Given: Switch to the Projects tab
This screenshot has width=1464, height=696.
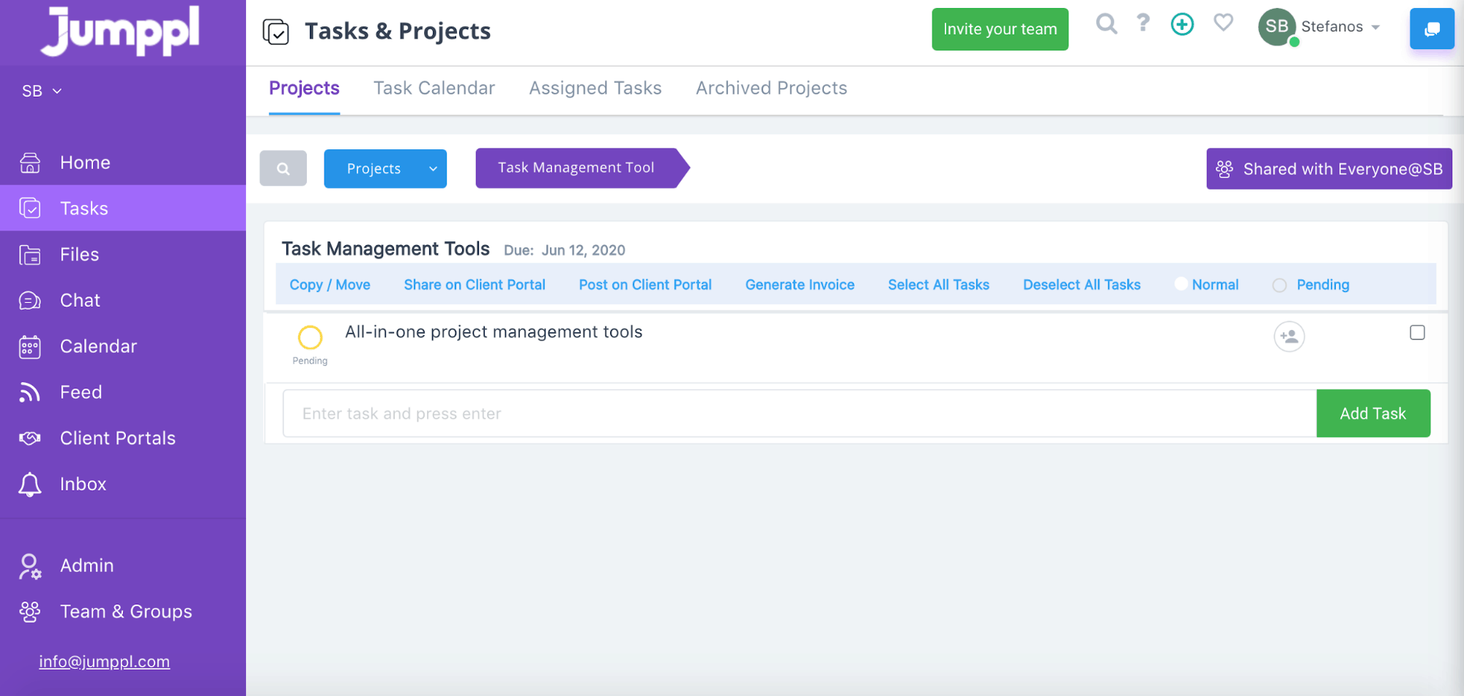Looking at the screenshot, I should tap(304, 89).
